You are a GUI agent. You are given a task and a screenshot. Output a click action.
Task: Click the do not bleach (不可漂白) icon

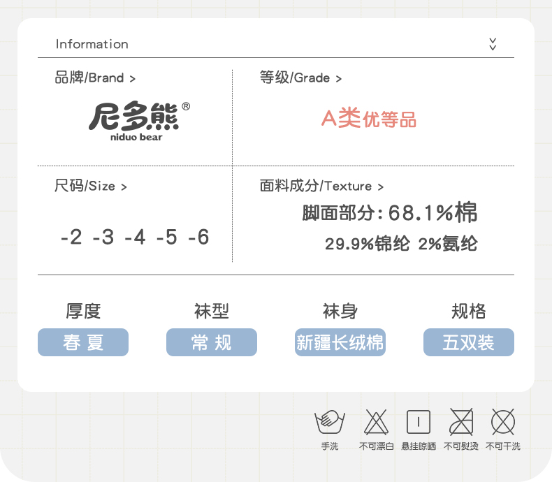tap(376, 422)
